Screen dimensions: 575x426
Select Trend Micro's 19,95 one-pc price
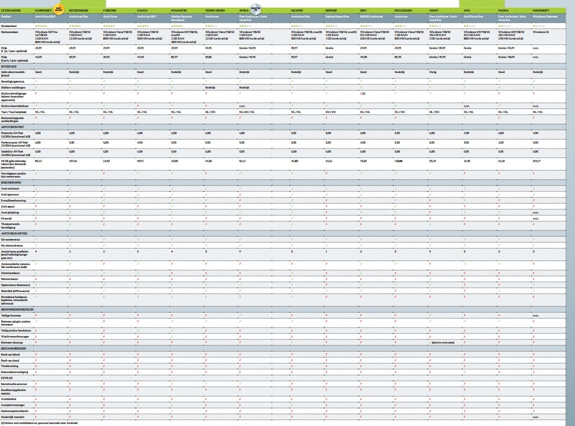click(x=208, y=47)
